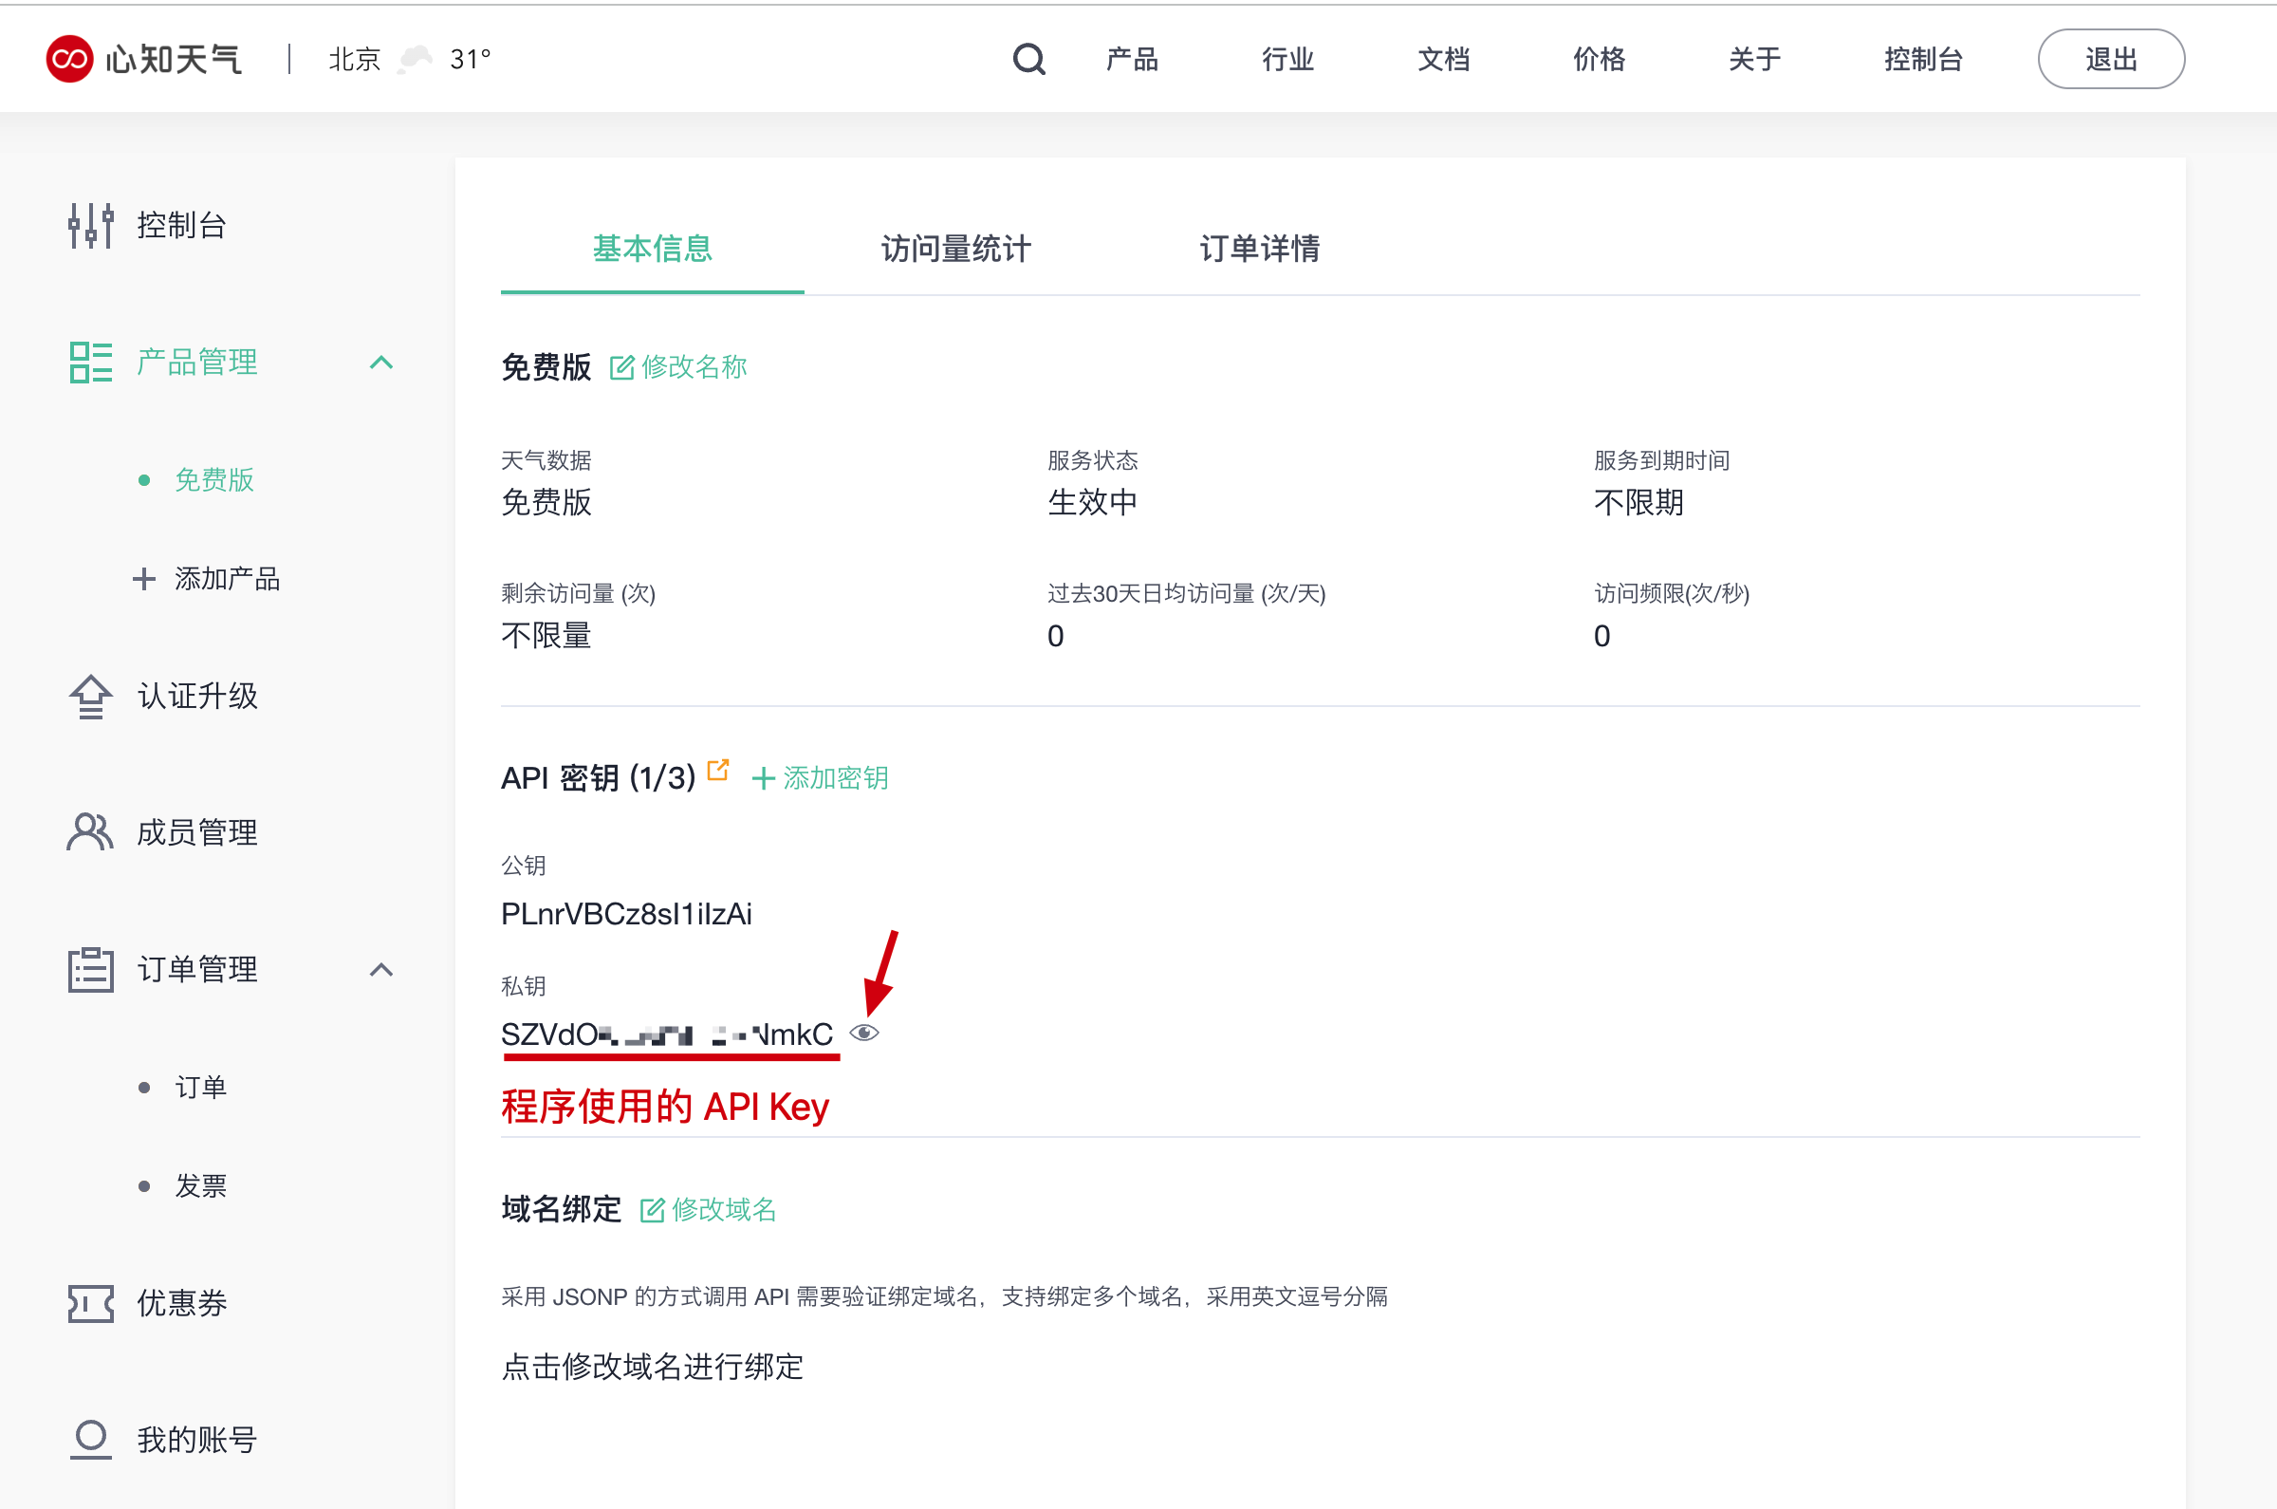Image resolution: width=2277 pixels, height=1509 pixels.
Task: Click the 修改名称 link
Action: (x=694, y=366)
